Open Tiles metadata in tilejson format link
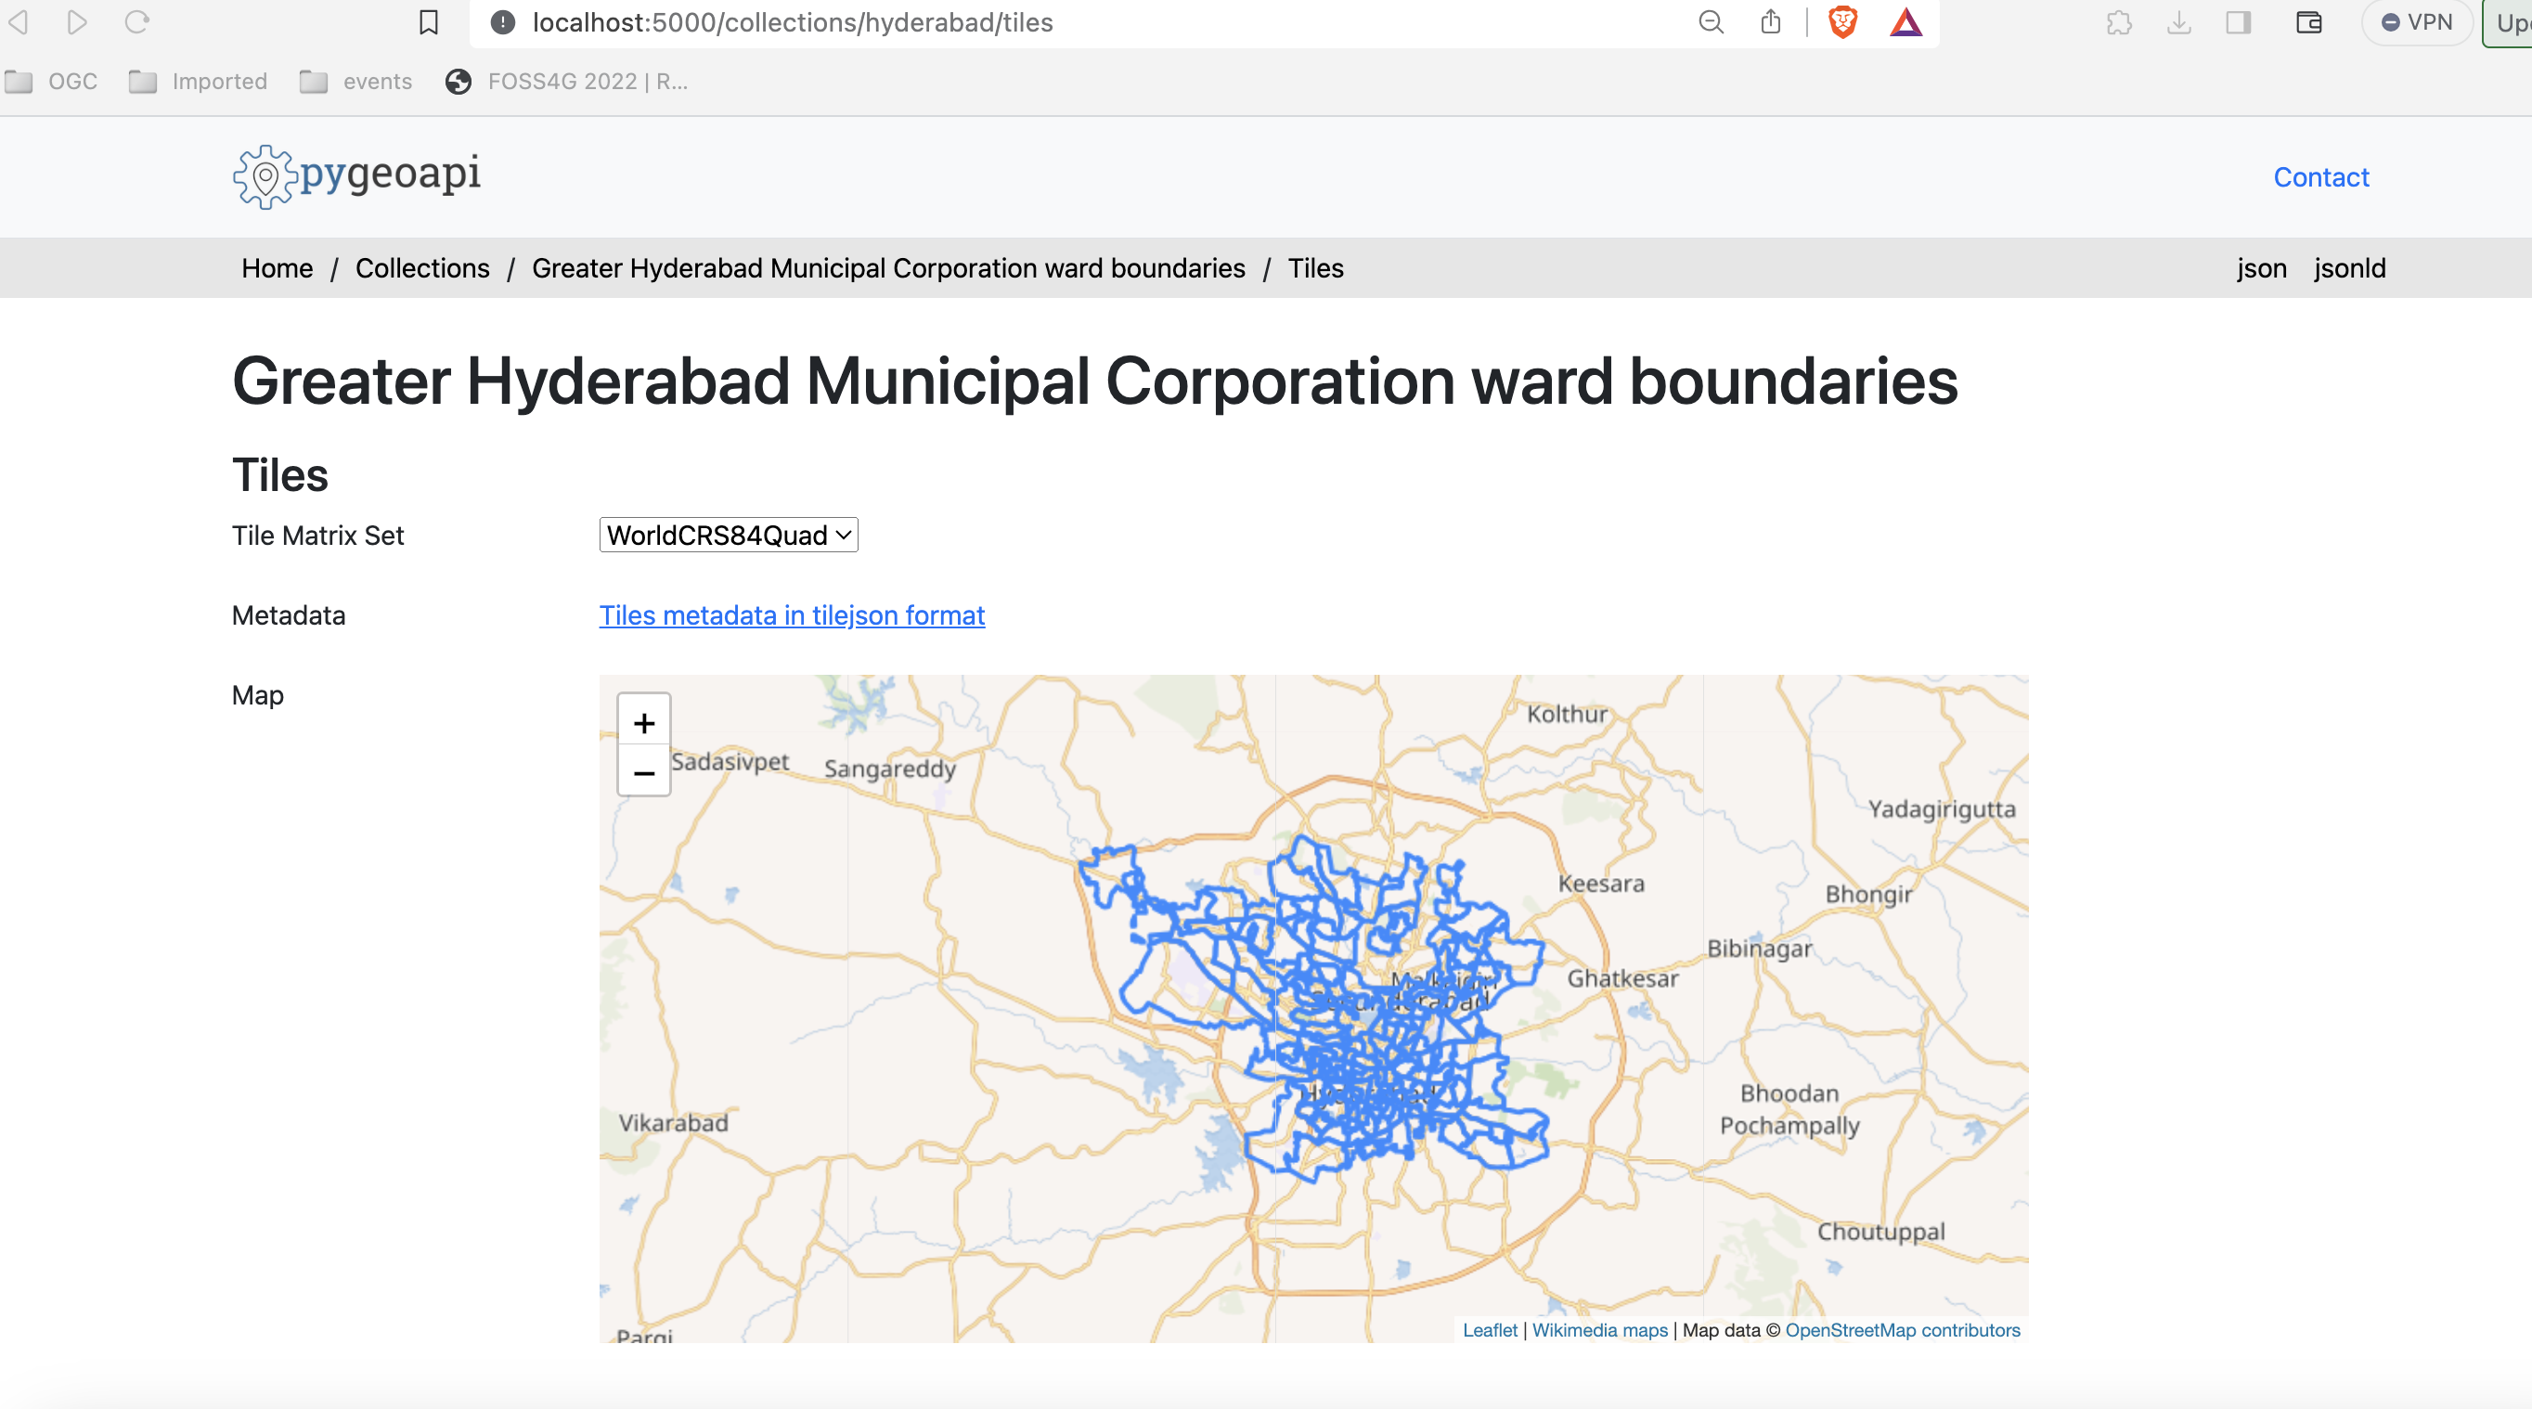2532x1409 pixels. point(791,614)
